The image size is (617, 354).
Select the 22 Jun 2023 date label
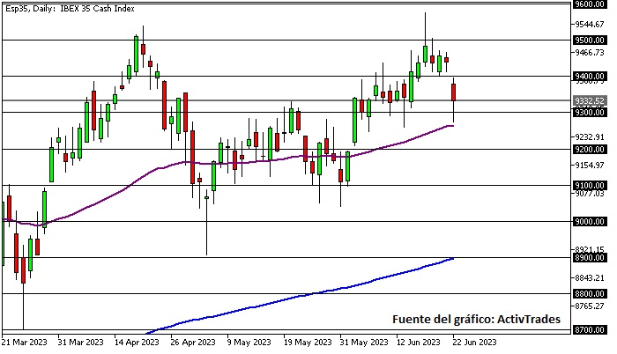pos(476,343)
